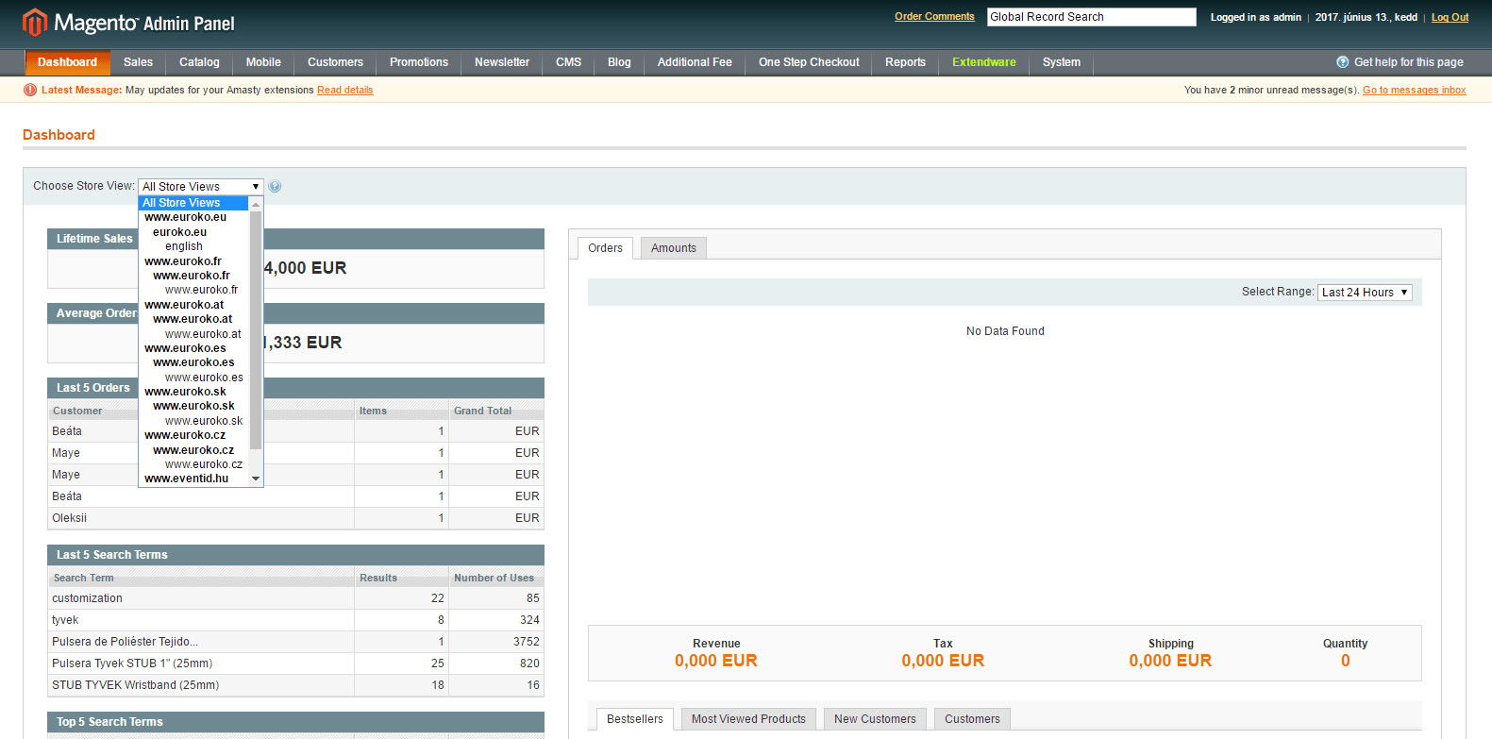Open the Extendware menu
1492x739 pixels.
pos(984,62)
